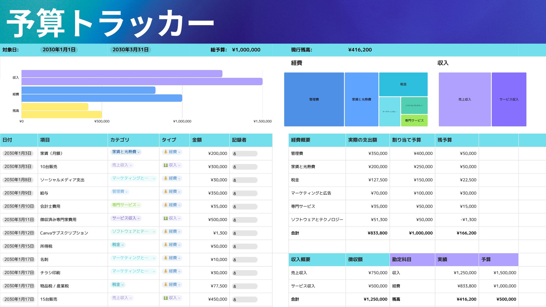Select the カテゴリ column header
This screenshot has height=307, width=546.
tap(133, 140)
